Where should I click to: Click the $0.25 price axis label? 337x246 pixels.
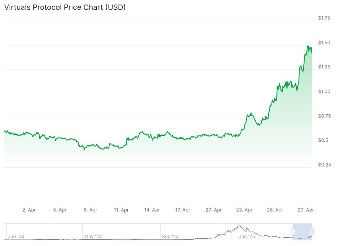click(x=324, y=165)
